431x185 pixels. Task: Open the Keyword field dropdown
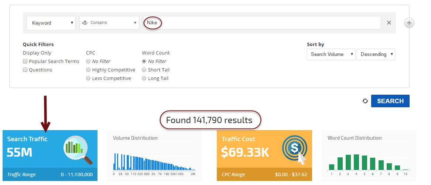click(x=51, y=23)
